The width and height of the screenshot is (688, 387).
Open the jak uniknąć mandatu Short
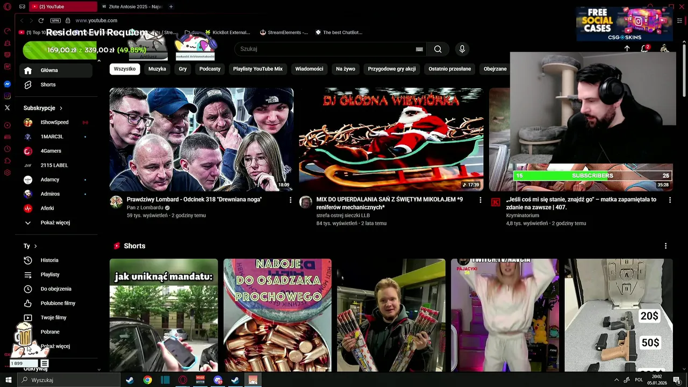[x=164, y=315]
